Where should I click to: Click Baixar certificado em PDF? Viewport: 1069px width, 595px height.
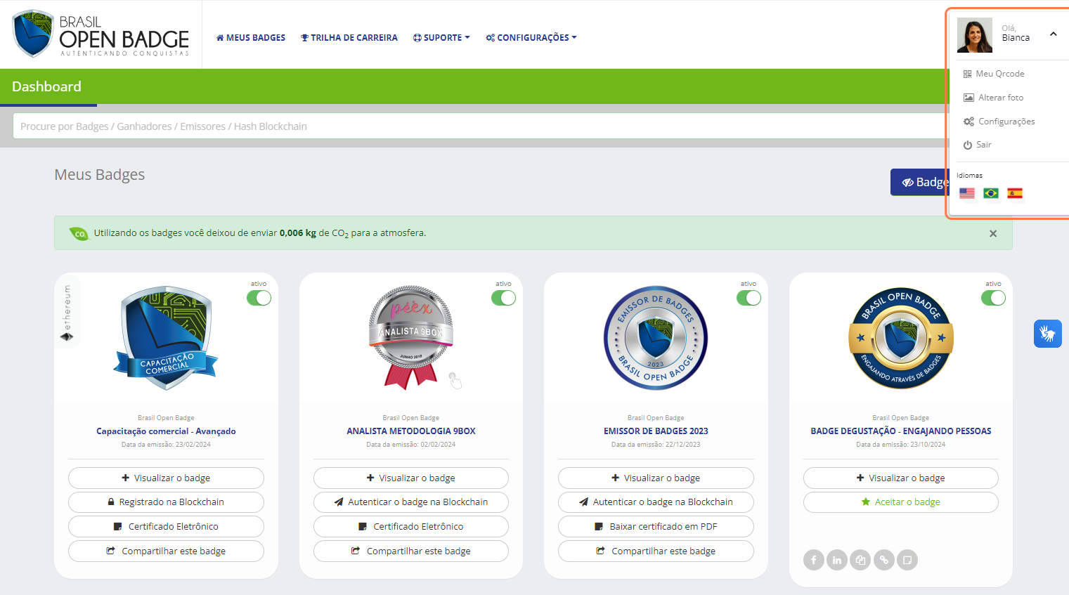coord(656,527)
